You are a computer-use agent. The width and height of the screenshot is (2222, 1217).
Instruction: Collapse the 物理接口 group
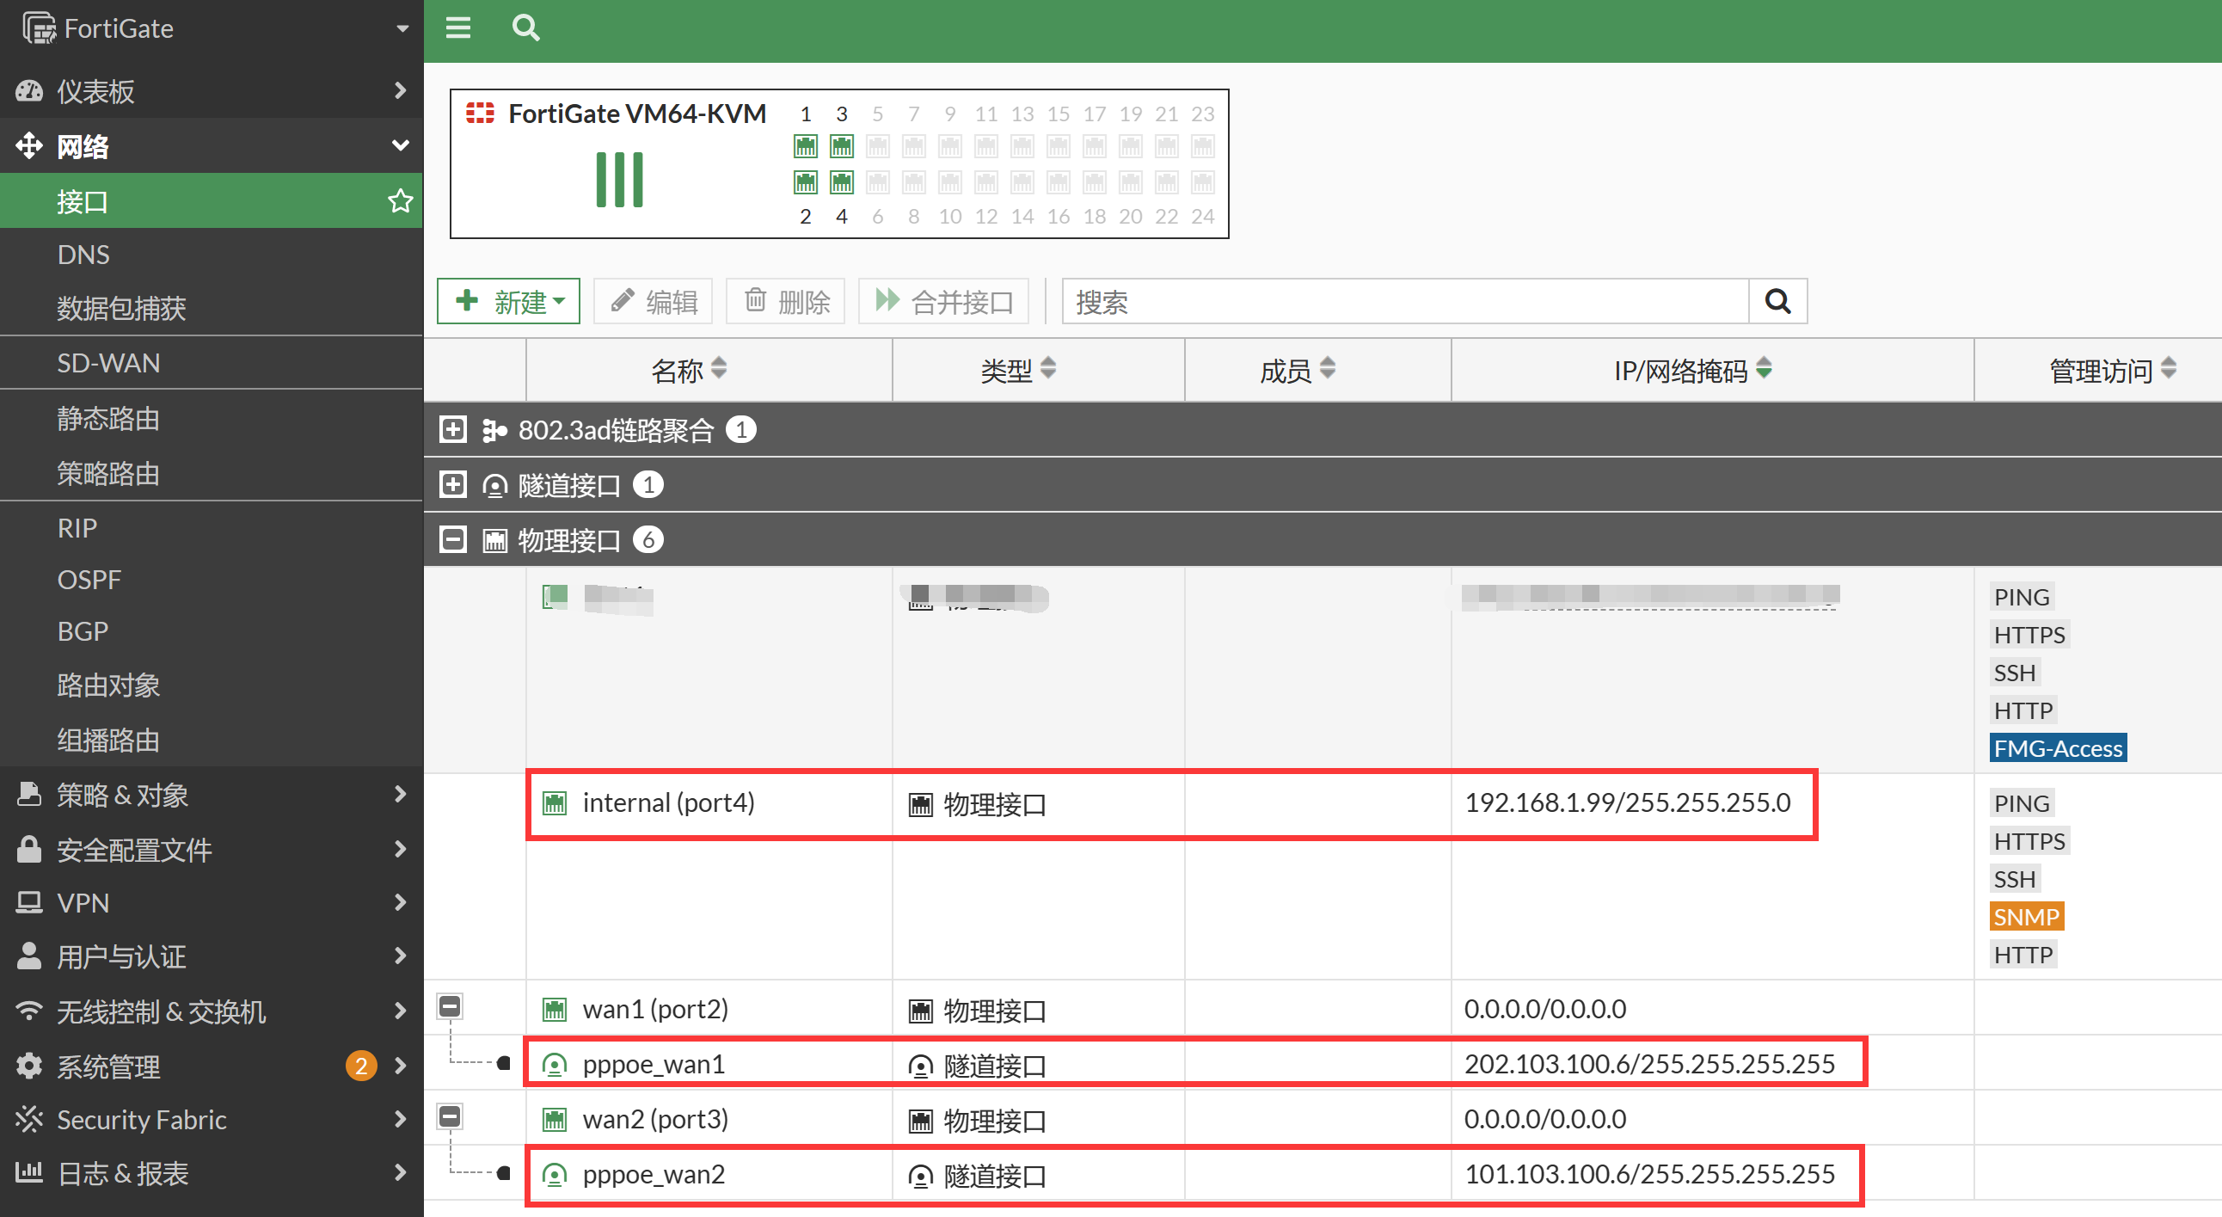pos(453,540)
